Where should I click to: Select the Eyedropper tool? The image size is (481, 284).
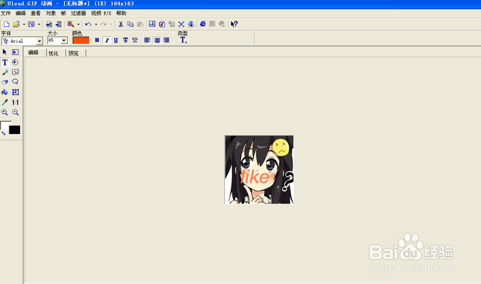(x=5, y=102)
